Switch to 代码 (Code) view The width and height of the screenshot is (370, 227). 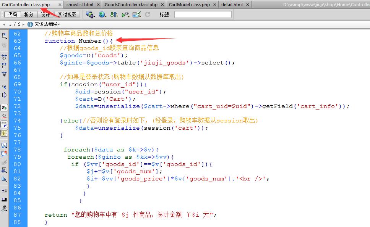[13, 14]
